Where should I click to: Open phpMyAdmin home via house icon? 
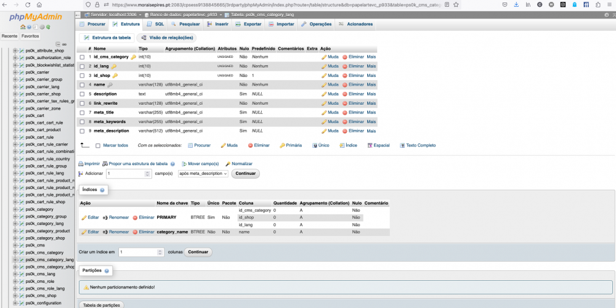(23, 26)
